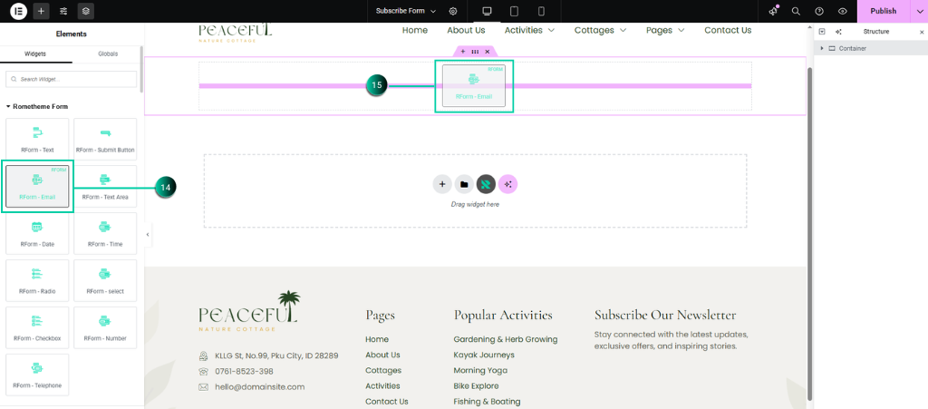The height and width of the screenshot is (409, 928).
Task: Toggle the Structure layers icon
Action: coord(86,11)
